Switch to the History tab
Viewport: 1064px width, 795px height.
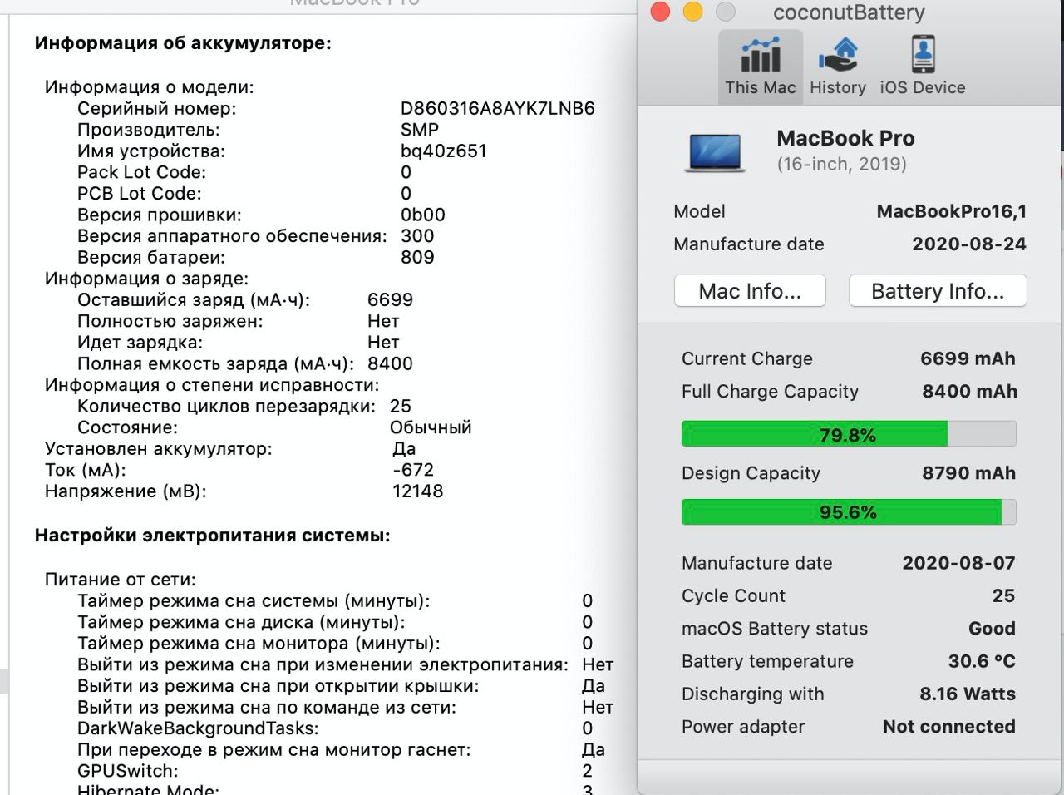coord(838,66)
